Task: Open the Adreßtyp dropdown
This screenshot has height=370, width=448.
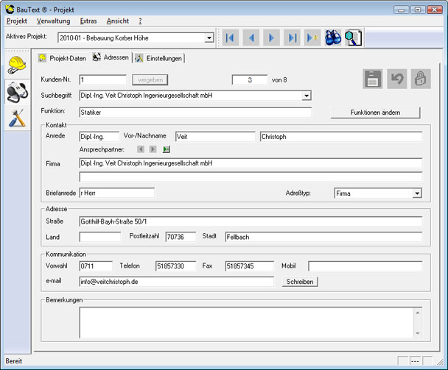Action: pos(417,193)
